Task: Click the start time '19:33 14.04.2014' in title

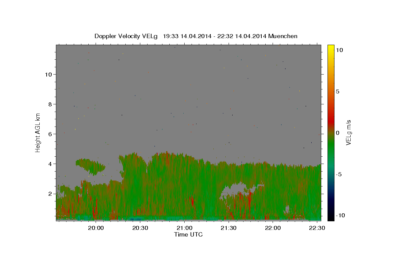Action: click(x=187, y=36)
